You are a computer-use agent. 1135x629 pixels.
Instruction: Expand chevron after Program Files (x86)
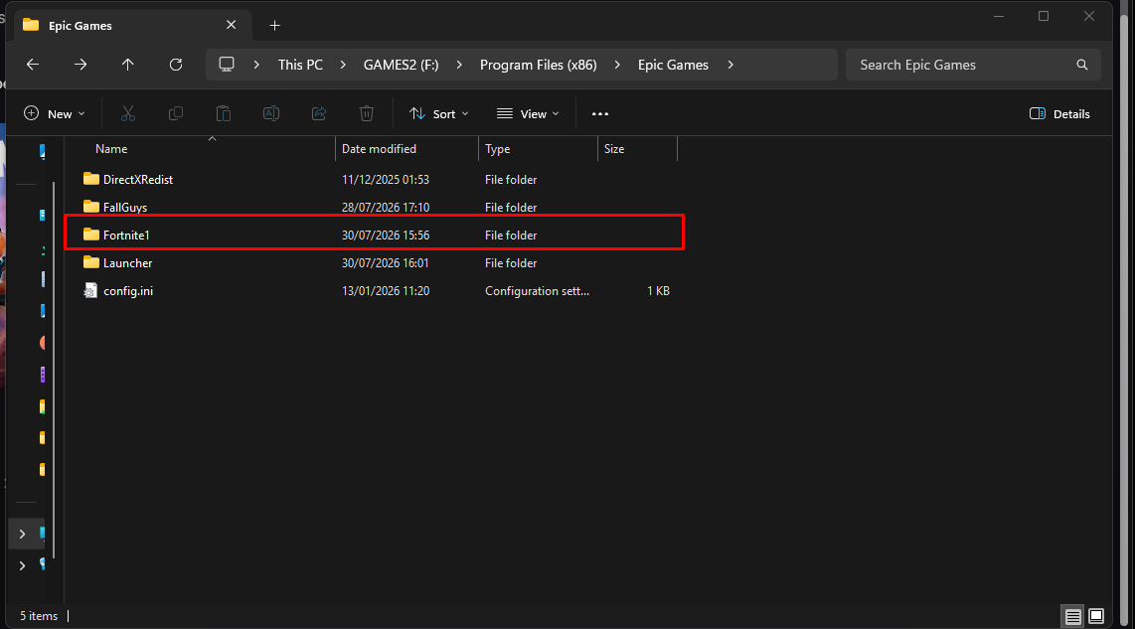(x=617, y=65)
